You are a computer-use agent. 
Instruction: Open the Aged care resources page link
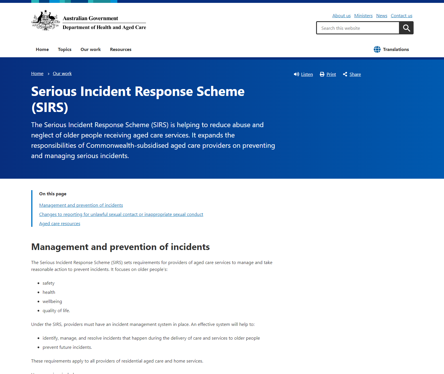tap(59, 223)
